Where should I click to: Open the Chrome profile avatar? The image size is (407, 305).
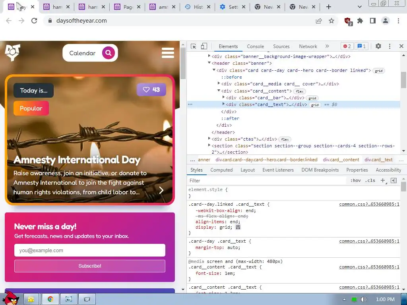386,21
